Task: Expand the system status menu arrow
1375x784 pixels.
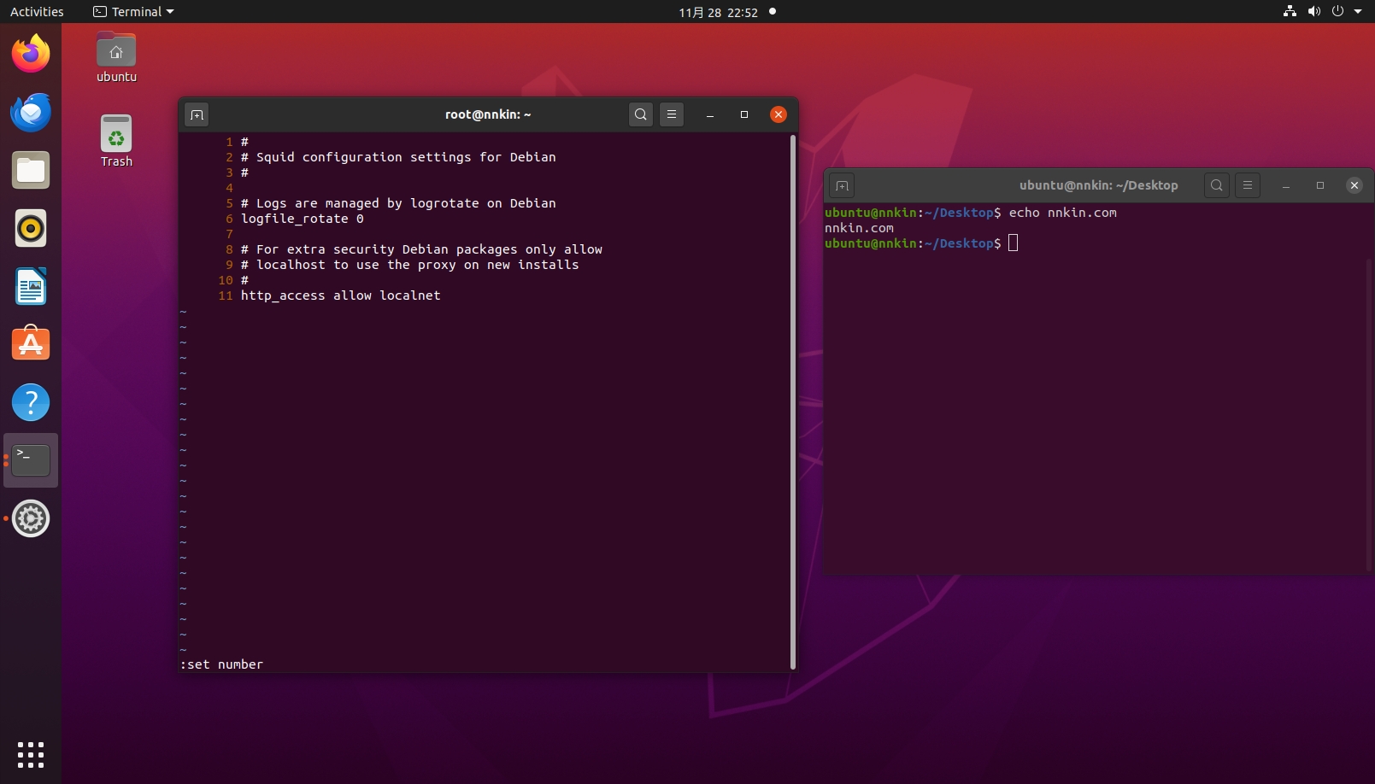Action: (1358, 12)
